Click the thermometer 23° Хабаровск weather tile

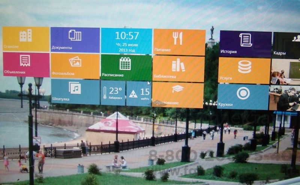113,93
